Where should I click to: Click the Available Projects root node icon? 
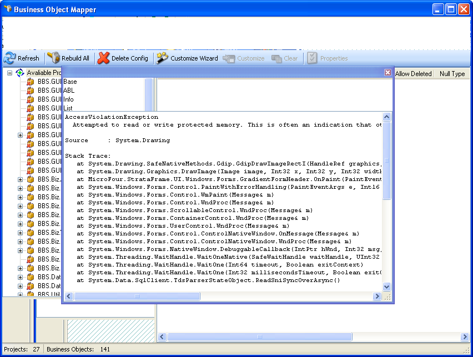point(20,73)
